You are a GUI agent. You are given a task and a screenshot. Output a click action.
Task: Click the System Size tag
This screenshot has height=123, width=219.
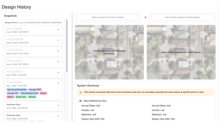[x=21, y=97]
